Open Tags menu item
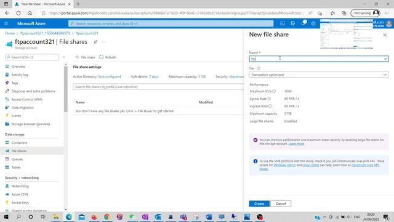394x222 pixels. 15,83
